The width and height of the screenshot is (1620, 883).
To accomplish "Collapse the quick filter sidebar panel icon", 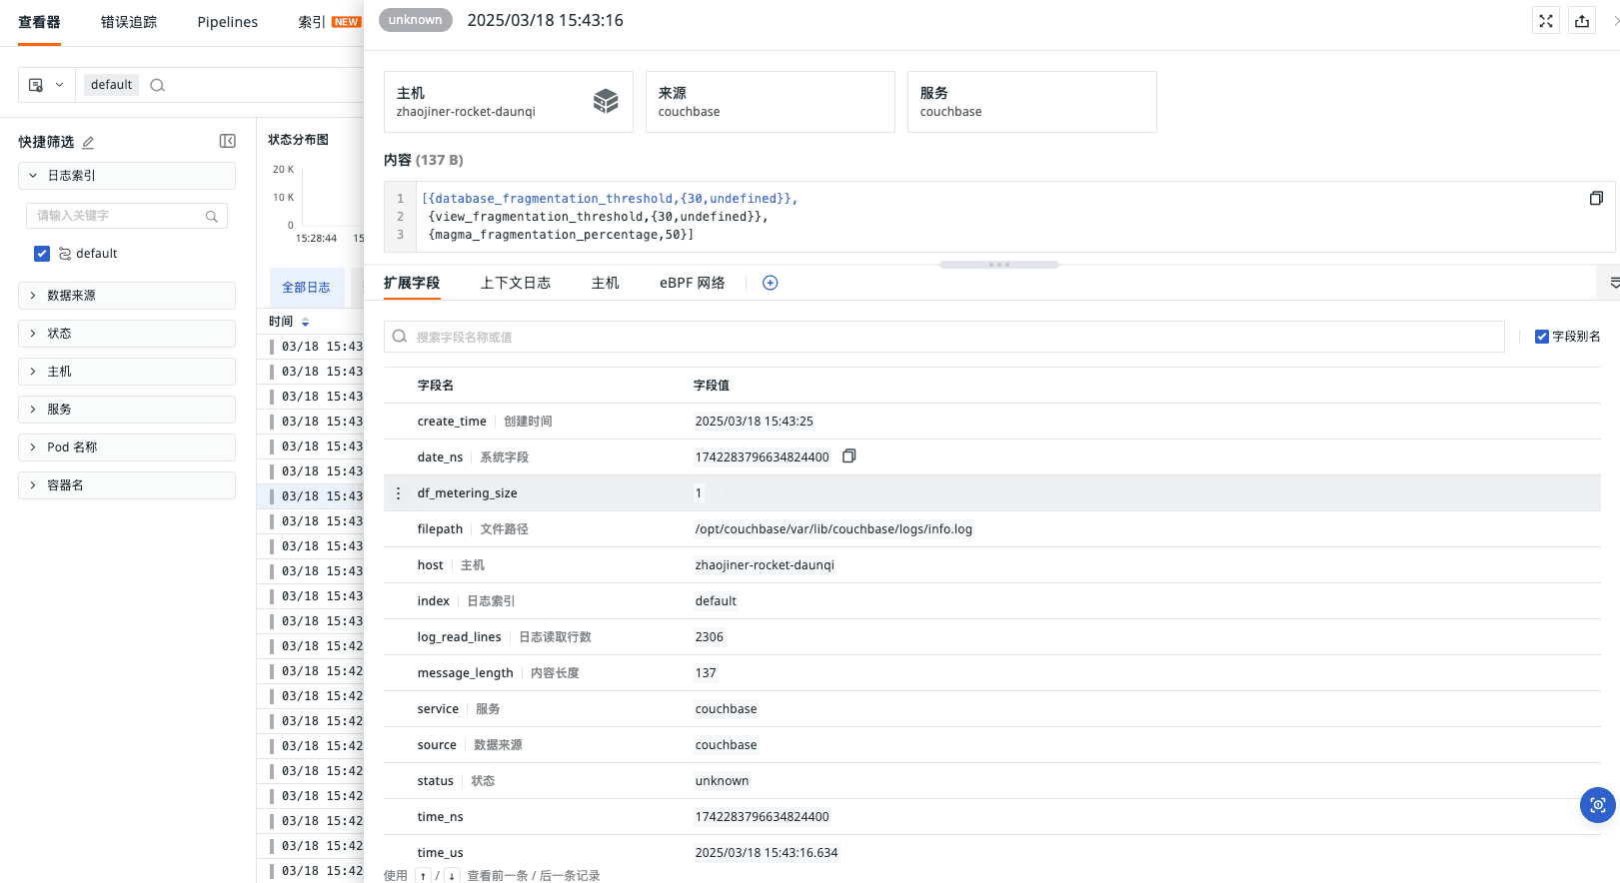I will [228, 141].
